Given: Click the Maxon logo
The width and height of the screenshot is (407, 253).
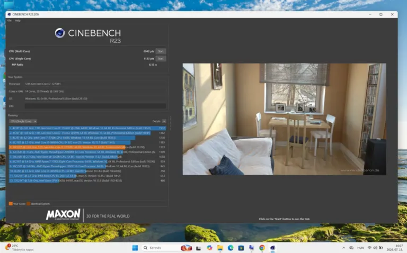Looking at the screenshot, I should point(64,215).
